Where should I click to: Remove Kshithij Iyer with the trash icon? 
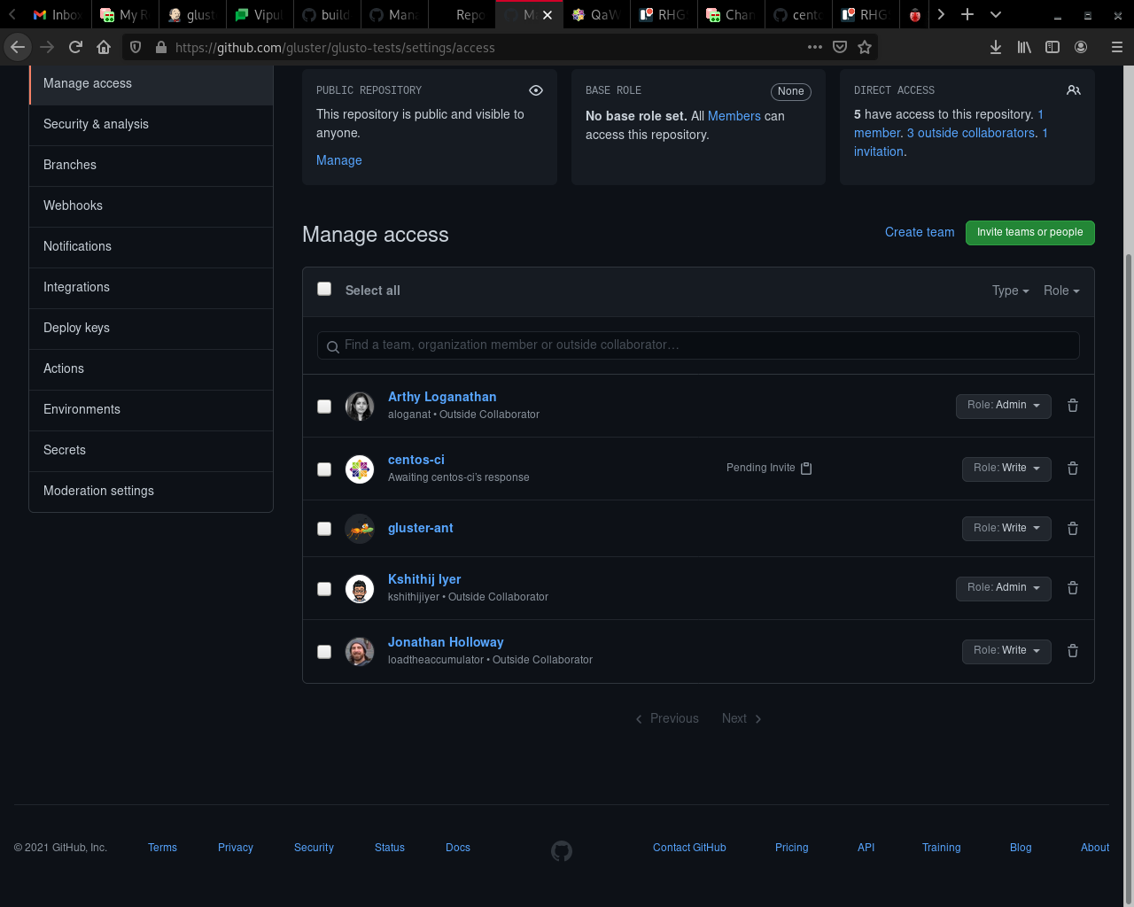(1073, 588)
